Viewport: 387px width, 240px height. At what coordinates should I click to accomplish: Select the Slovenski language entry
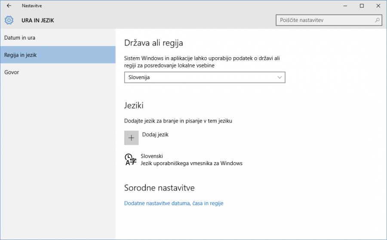(x=152, y=156)
